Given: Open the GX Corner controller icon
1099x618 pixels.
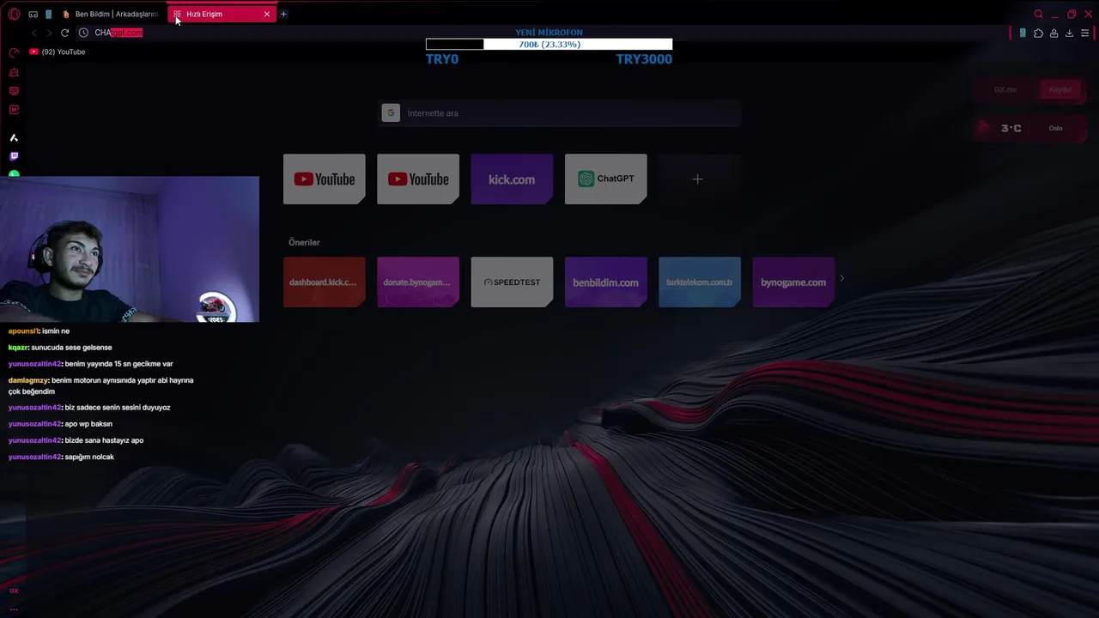Looking at the screenshot, I should [33, 14].
